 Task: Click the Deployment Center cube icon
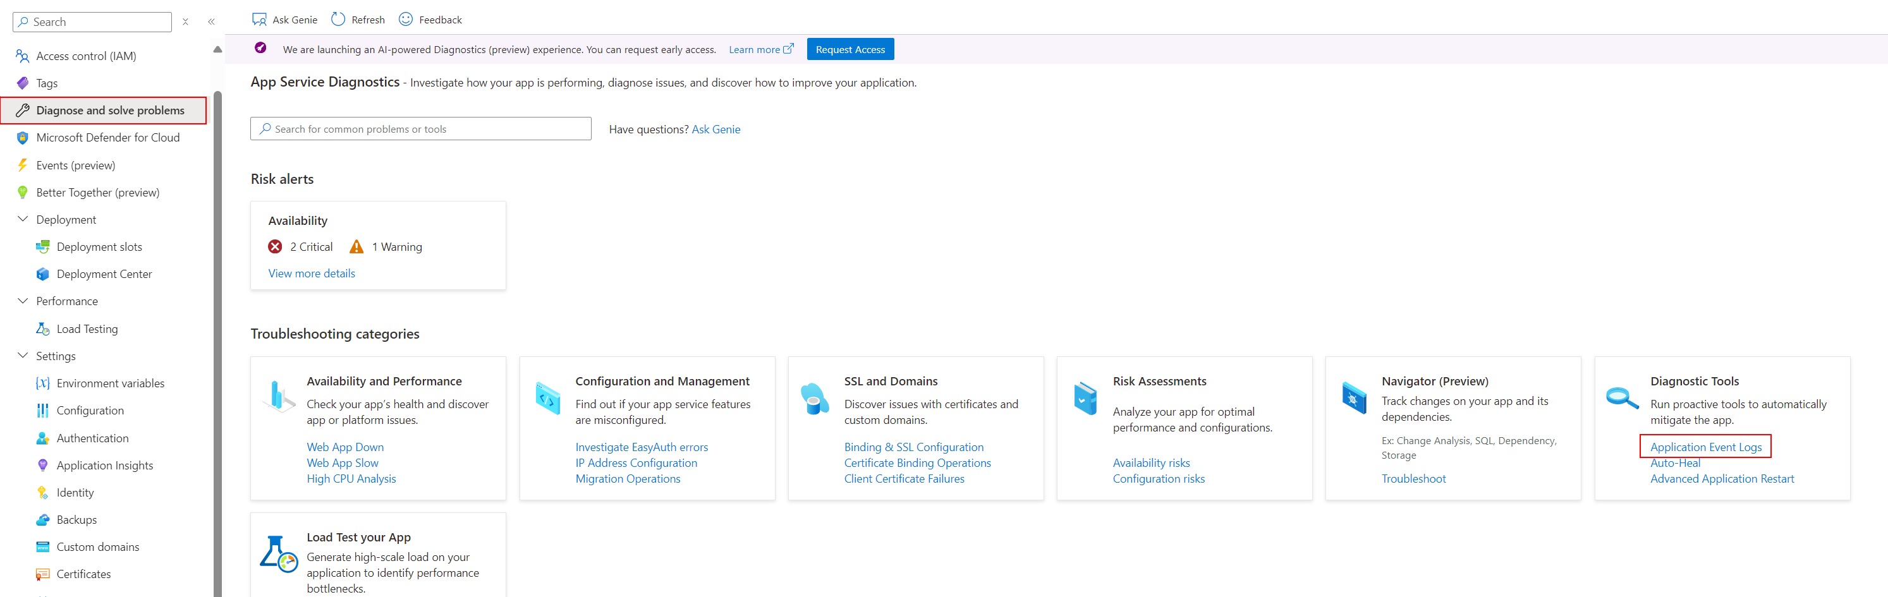[x=43, y=274]
